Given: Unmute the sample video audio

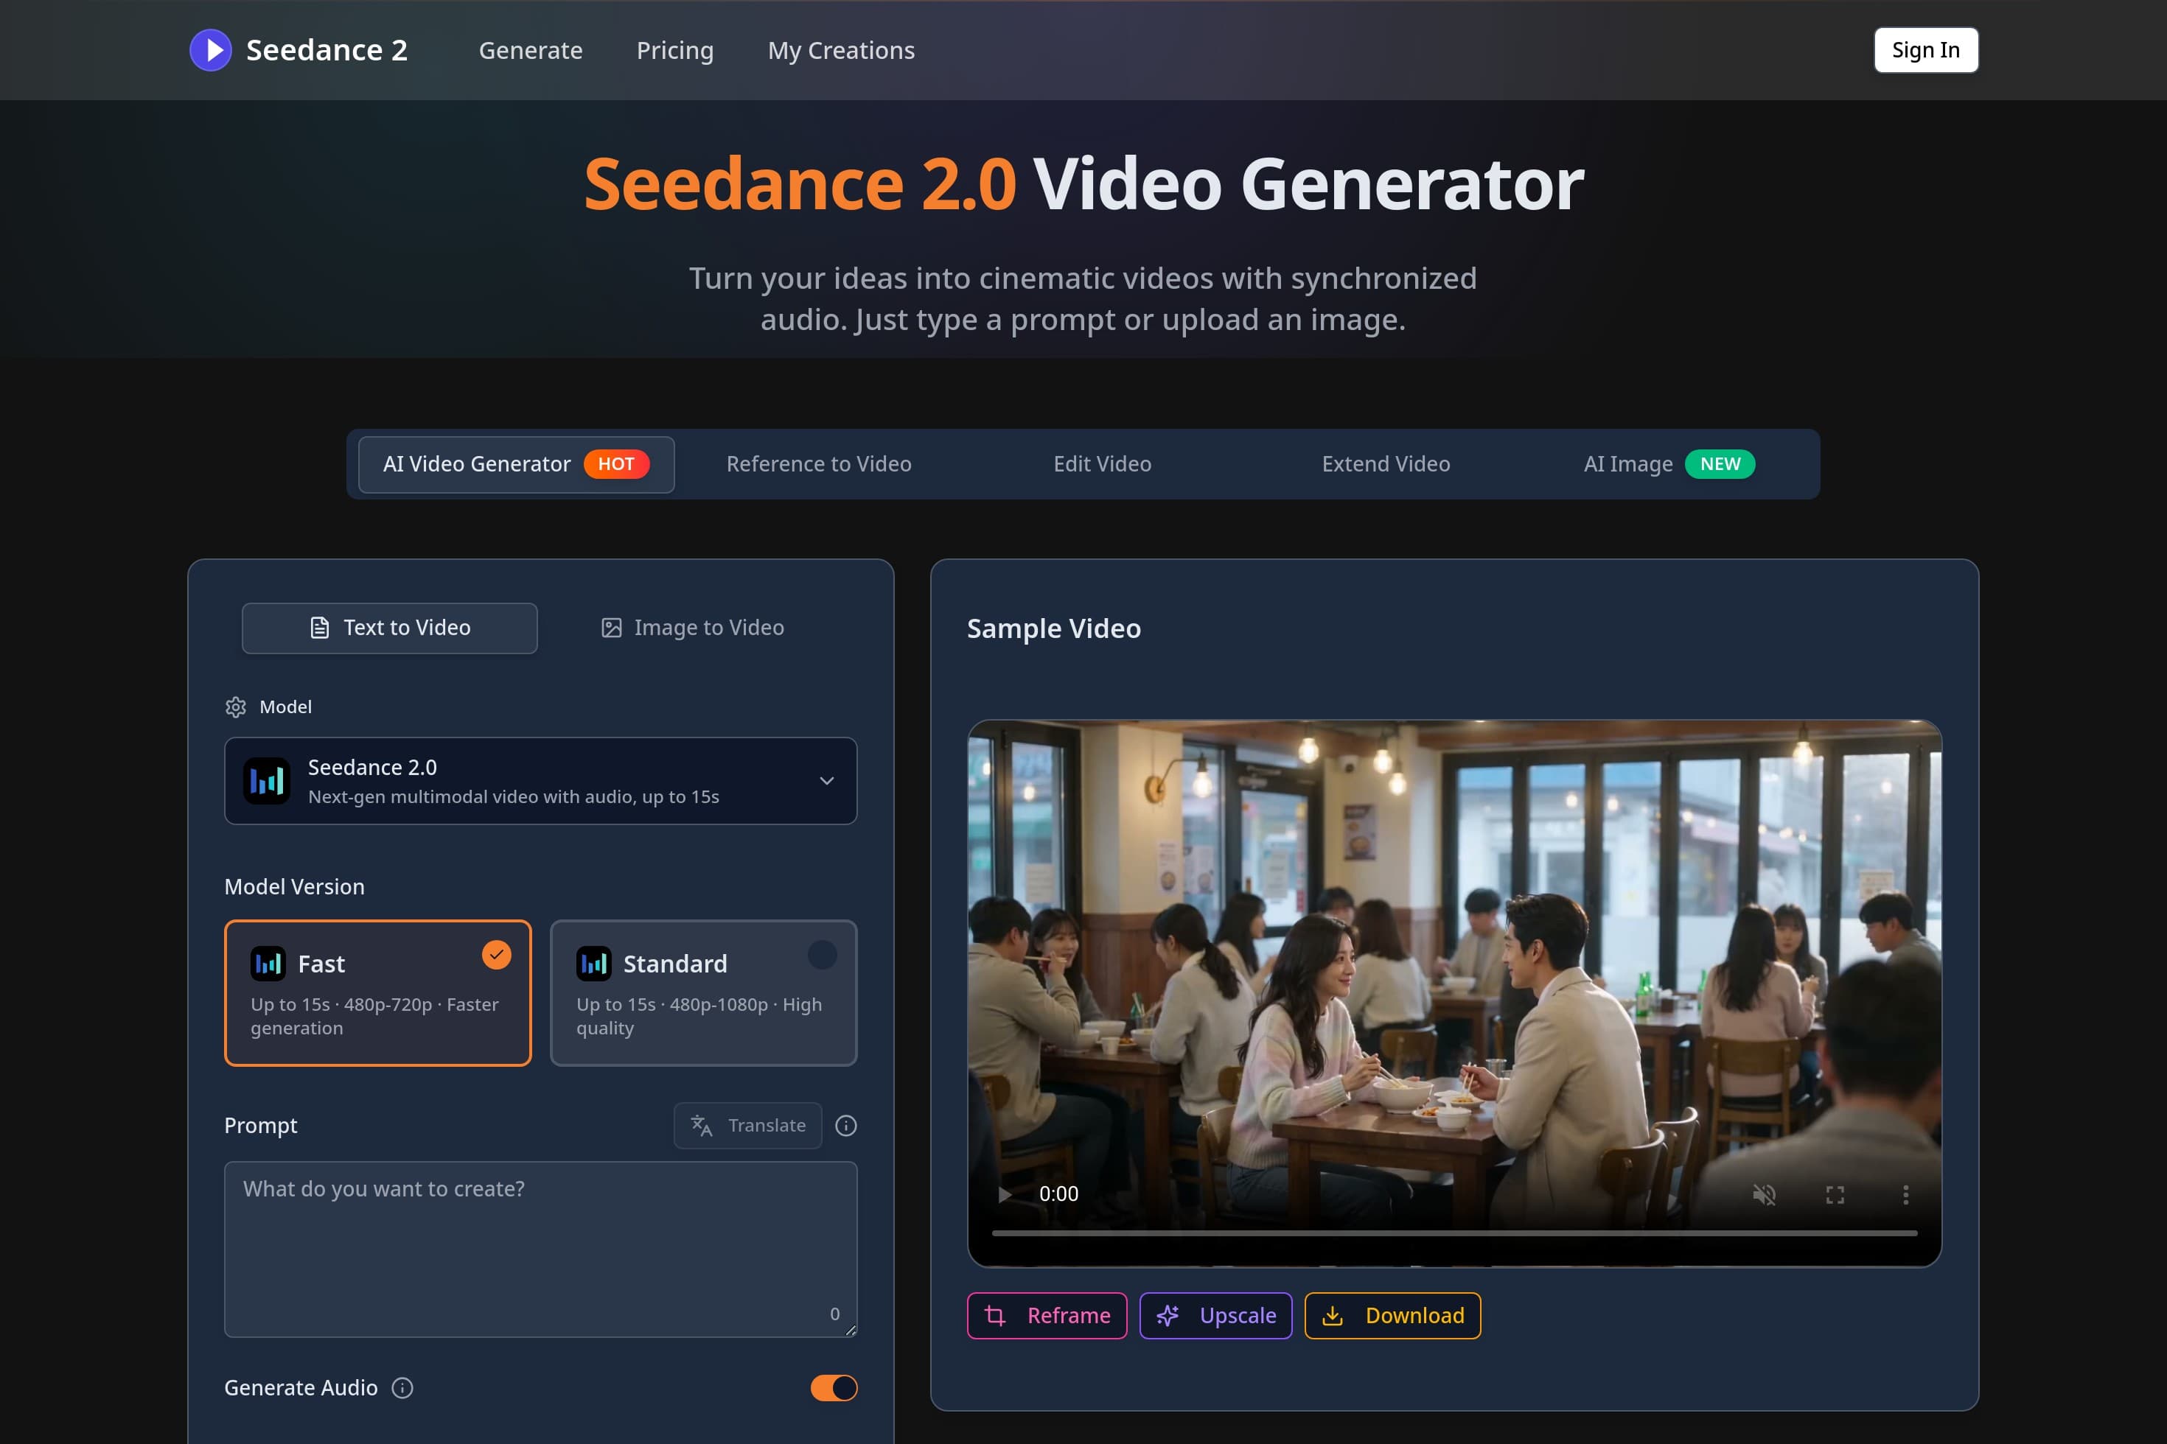Looking at the screenshot, I should pyautogui.click(x=1763, y=1194).
